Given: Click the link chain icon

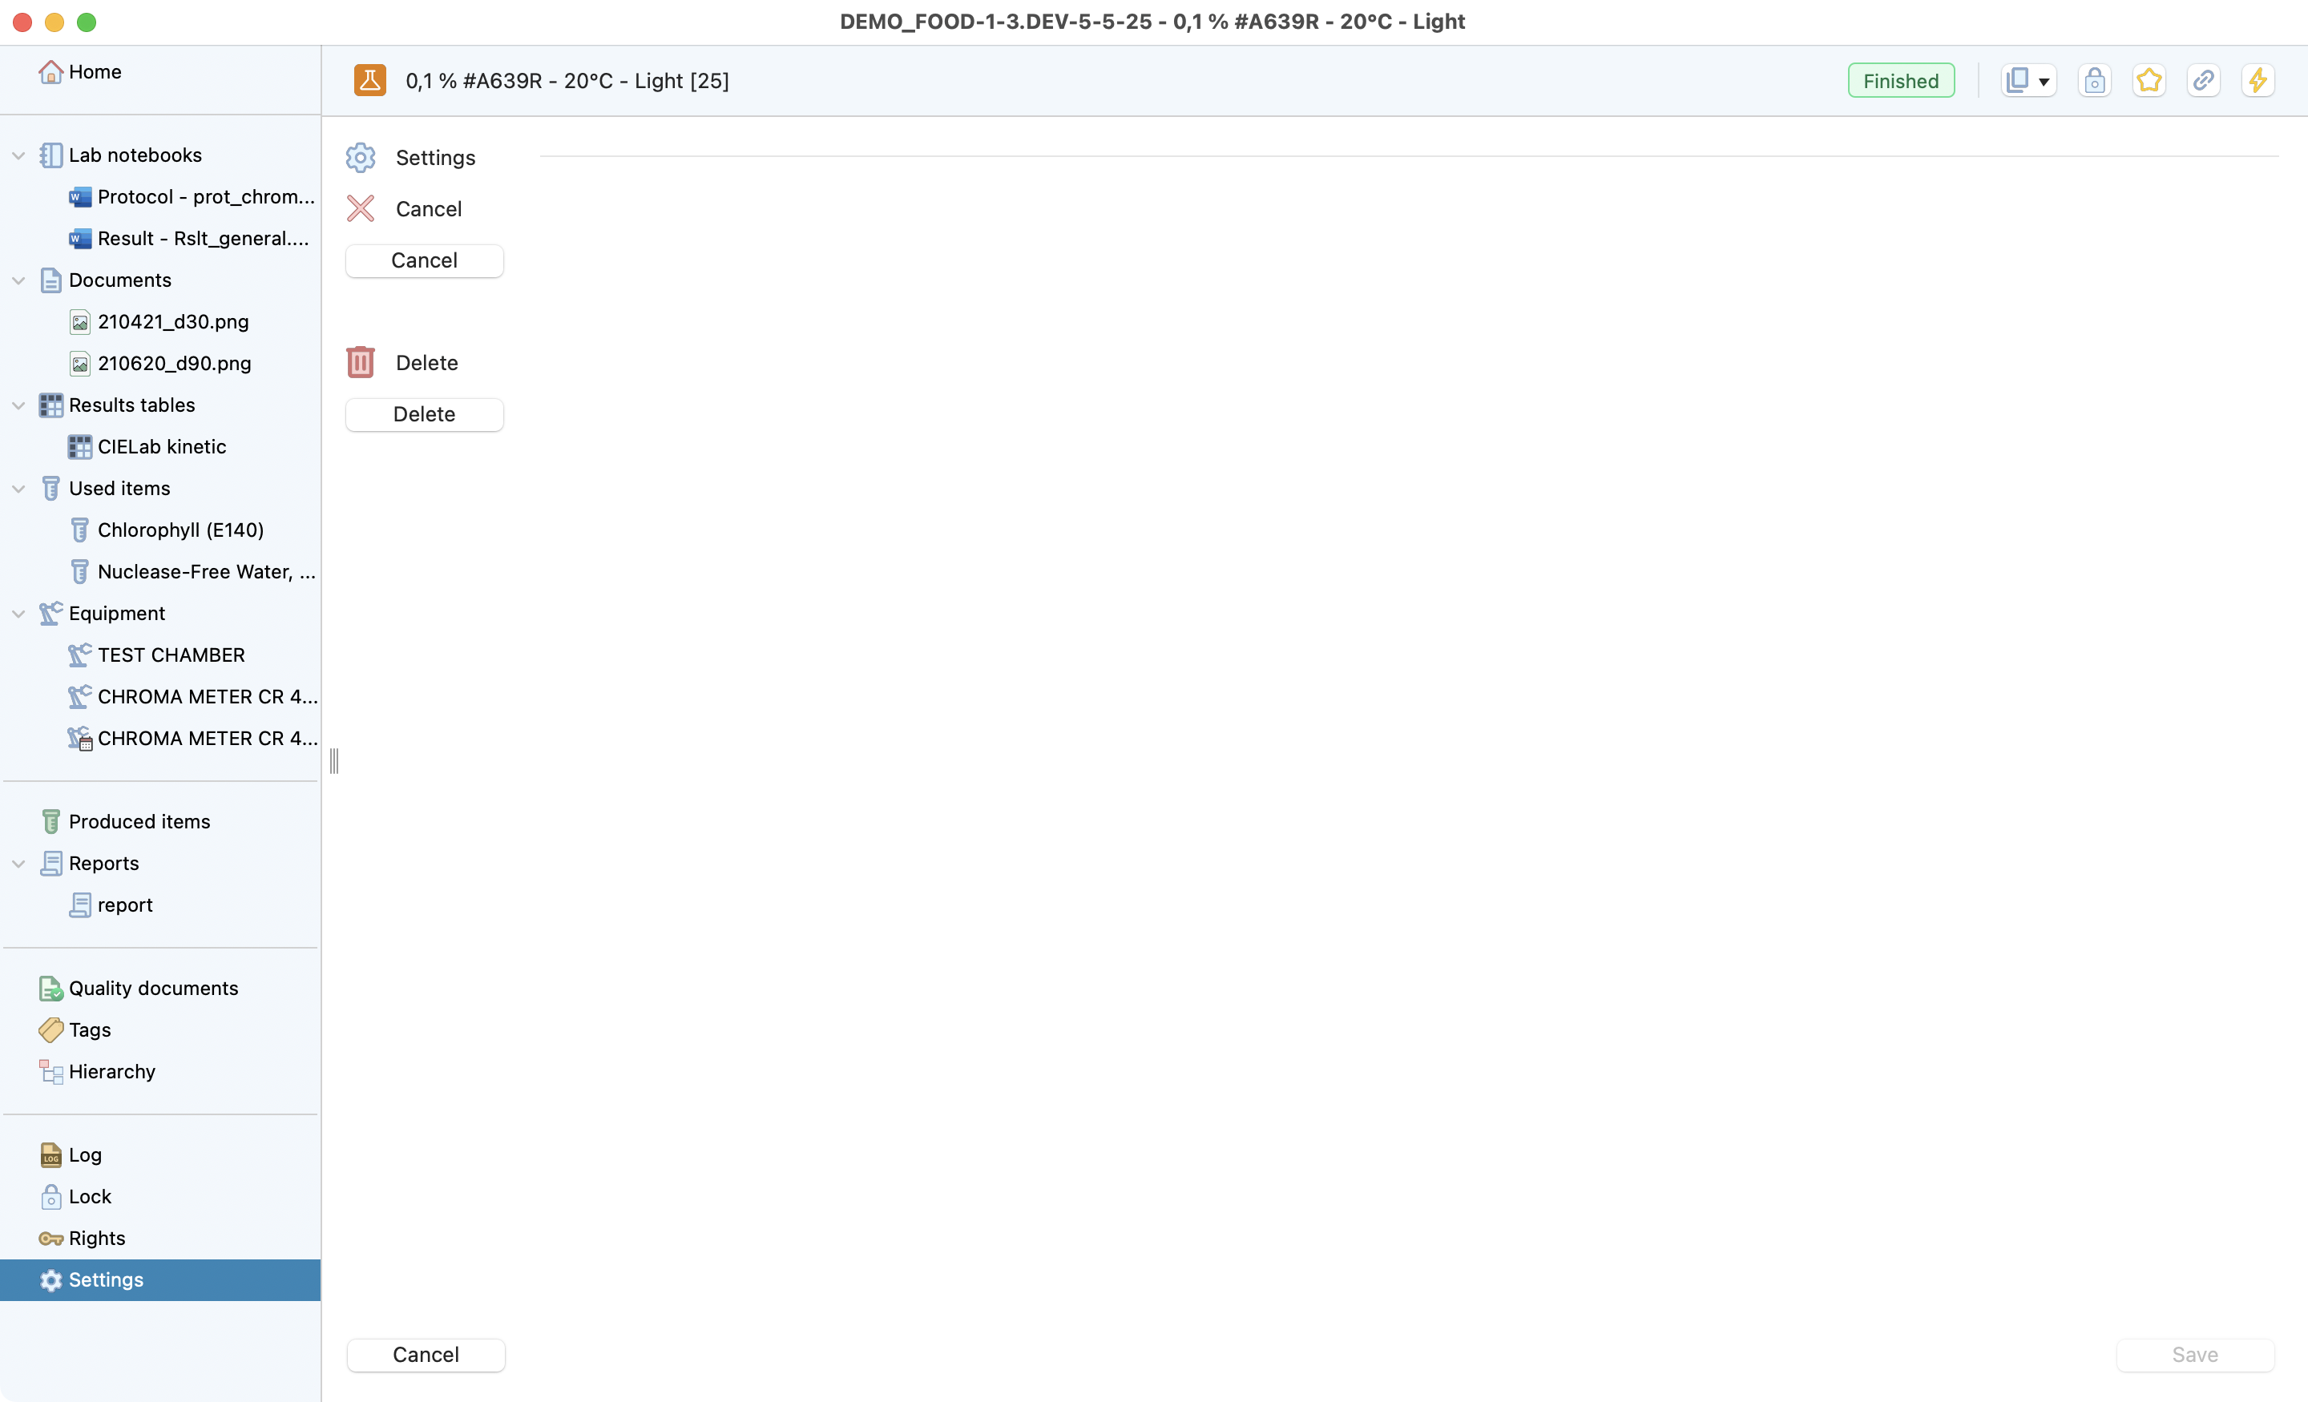Looking at the screenshot, I should point(2203,81).
